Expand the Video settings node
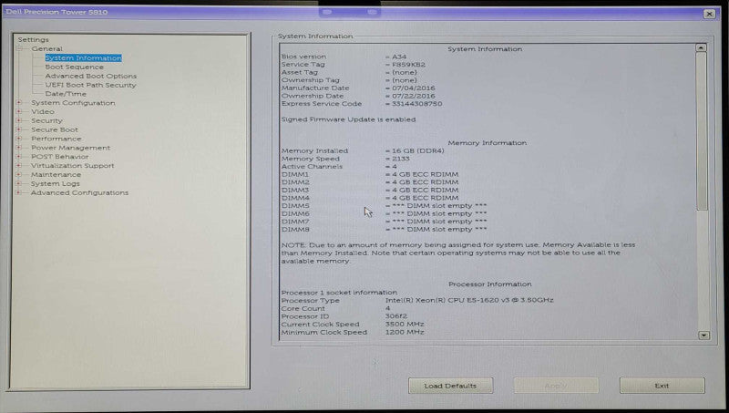Viewport: 729px width, 413px height. tap(19, 111)
